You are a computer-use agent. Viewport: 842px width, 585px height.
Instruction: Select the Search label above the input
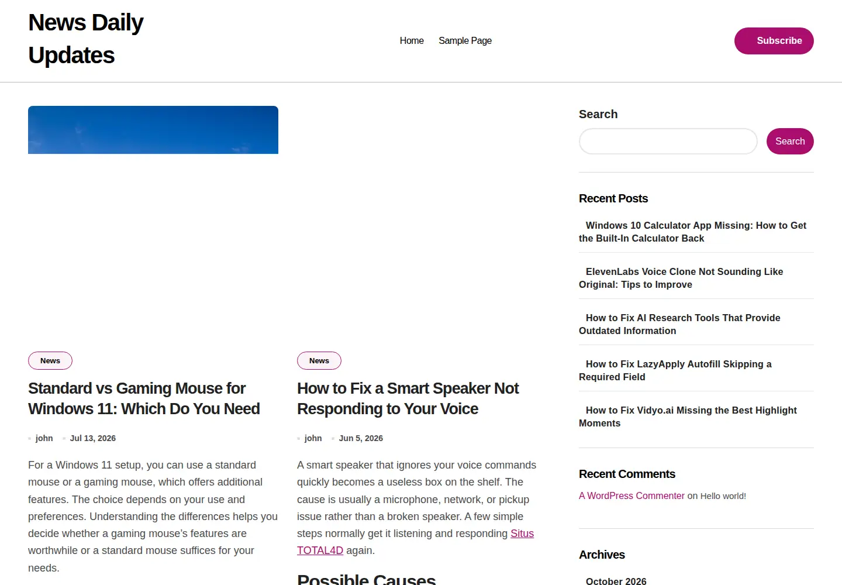(598, 114)
